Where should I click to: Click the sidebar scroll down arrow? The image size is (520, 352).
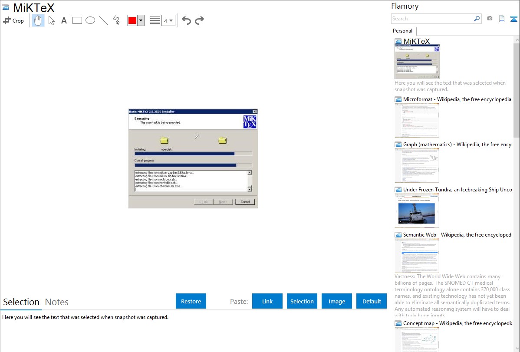click(517, 349)
